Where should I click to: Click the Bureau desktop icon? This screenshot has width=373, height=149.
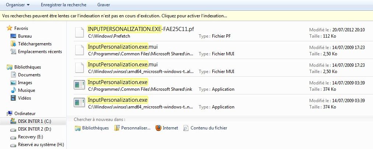pyautogui.click(x=13, y=36)
